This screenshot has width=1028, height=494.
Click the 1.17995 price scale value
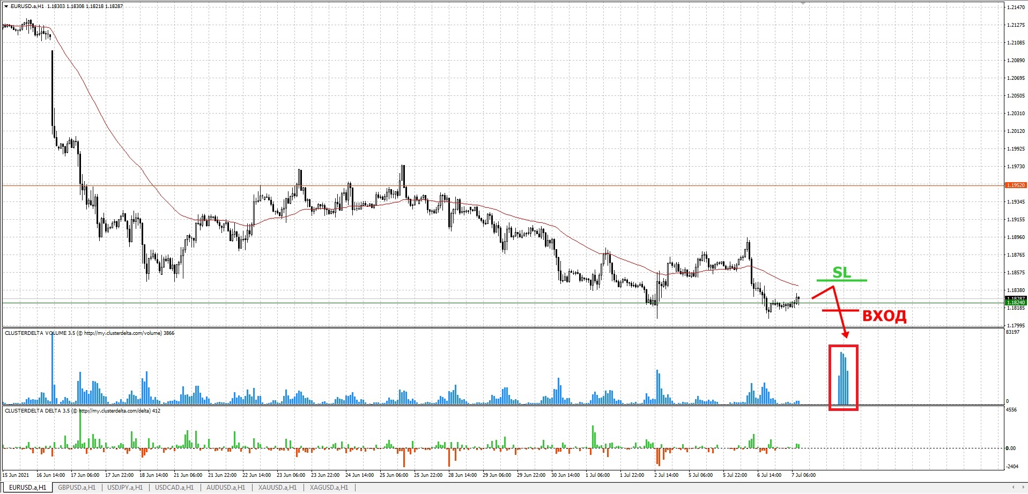[1016, 326]
